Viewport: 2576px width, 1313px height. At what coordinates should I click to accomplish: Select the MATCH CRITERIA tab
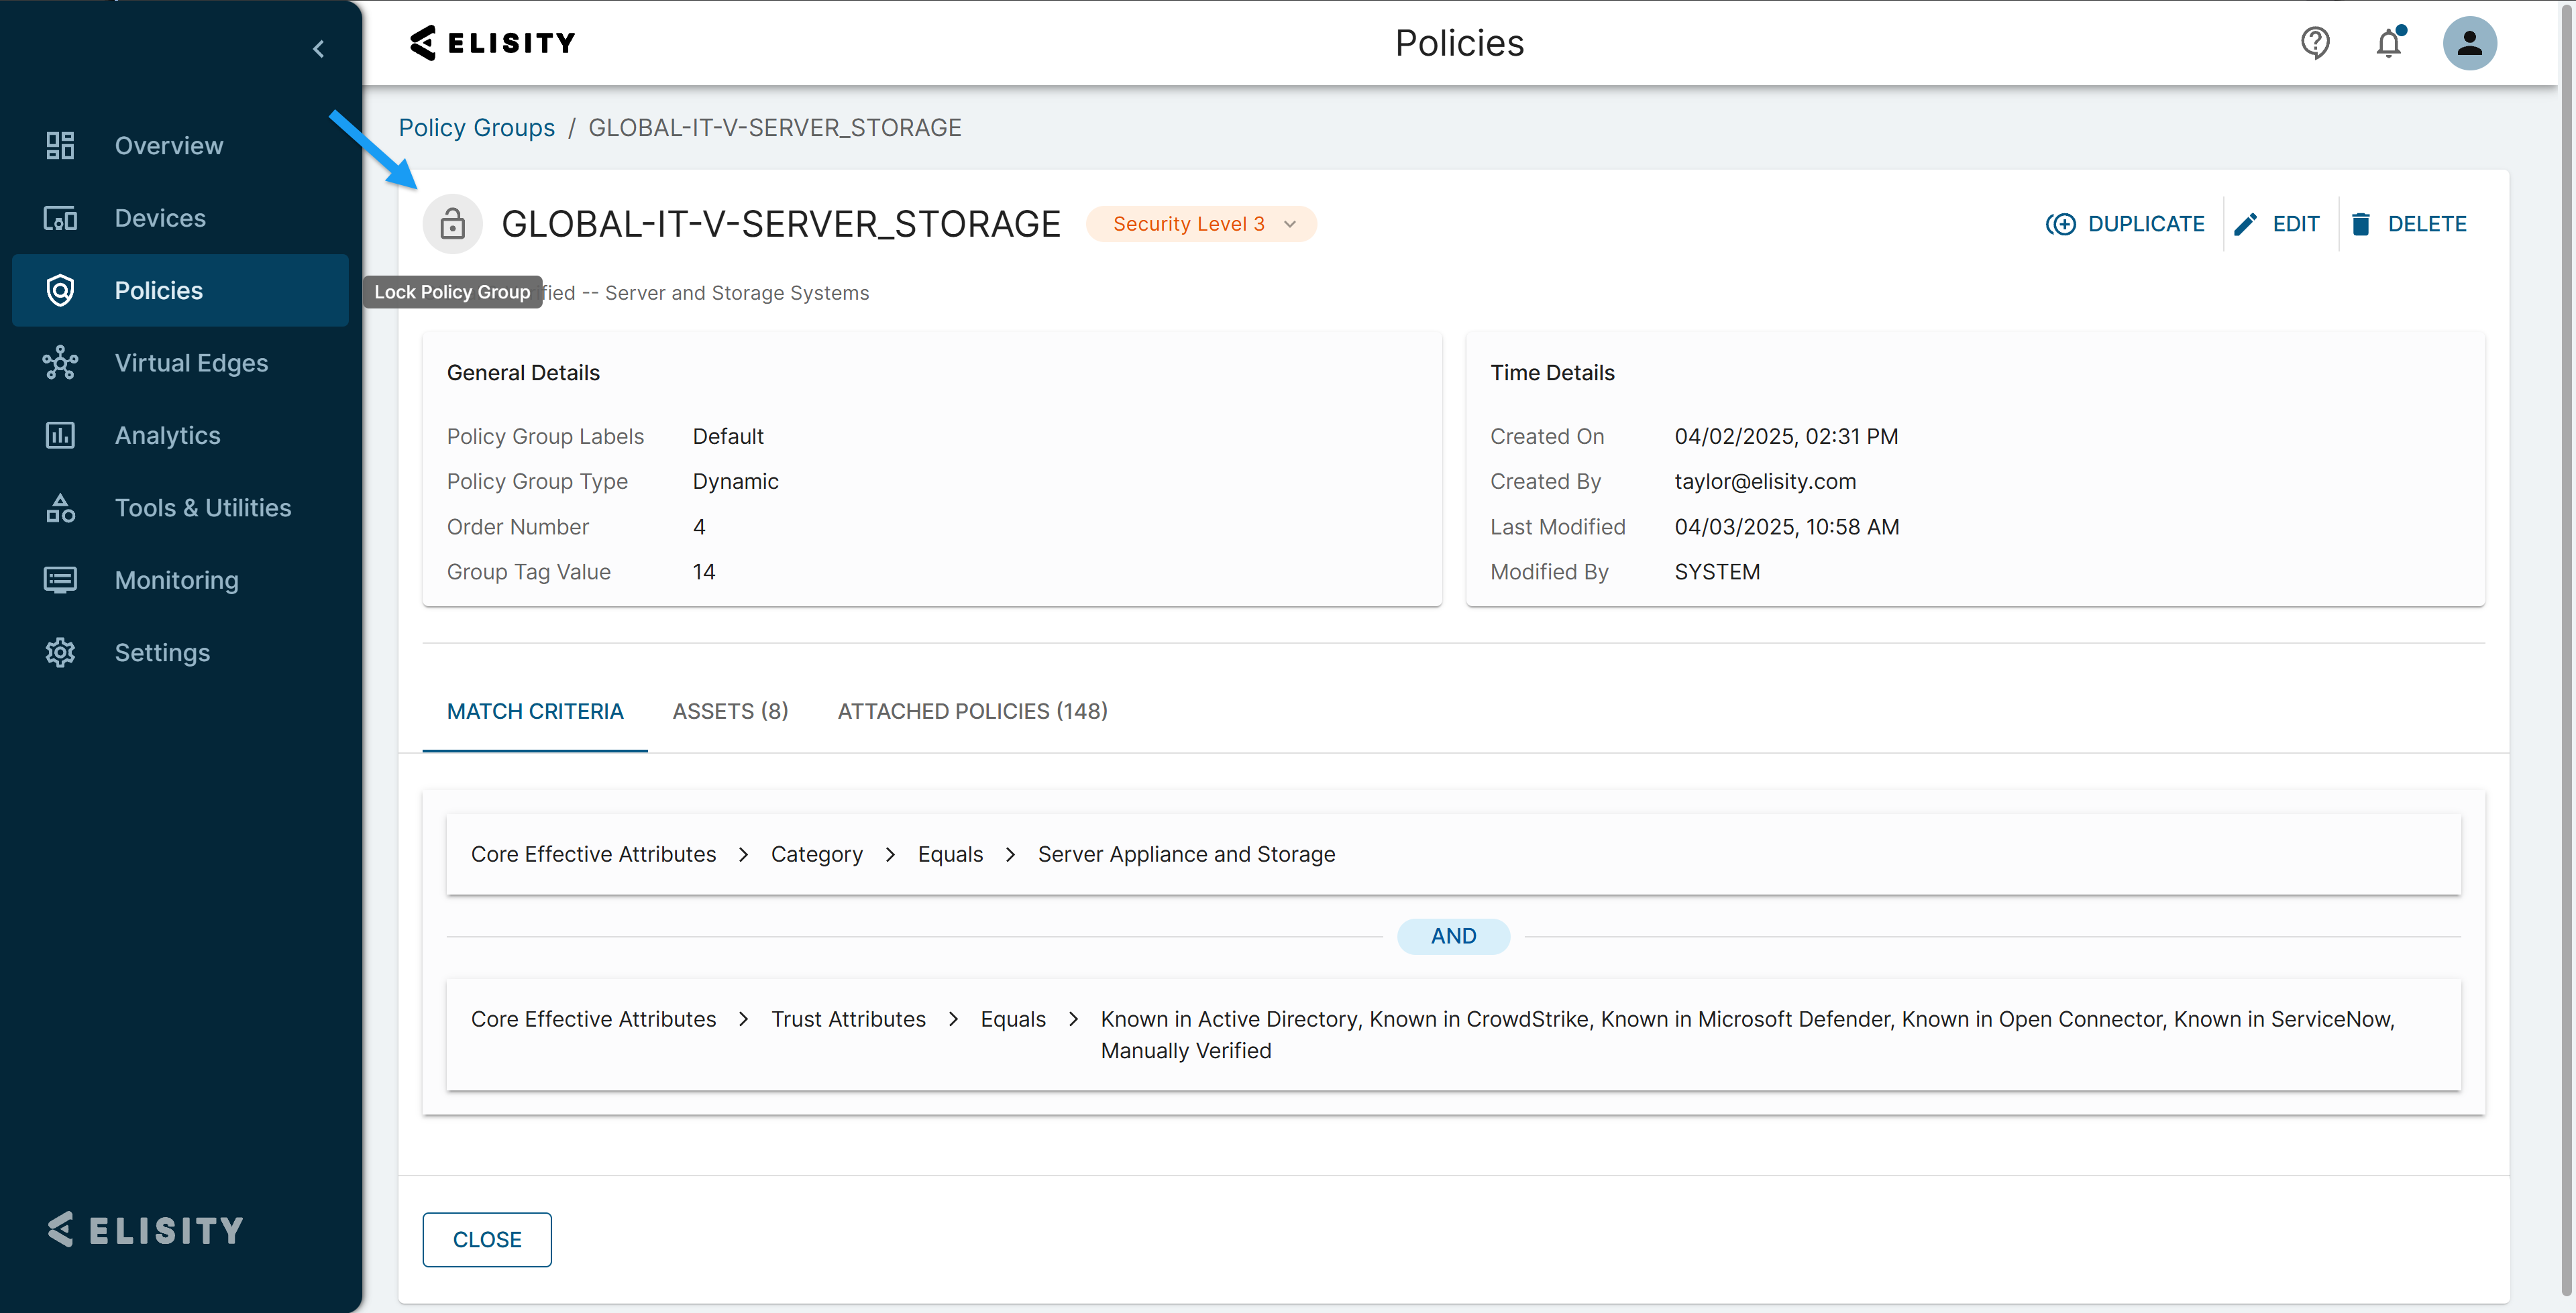[x=534, y=711]
